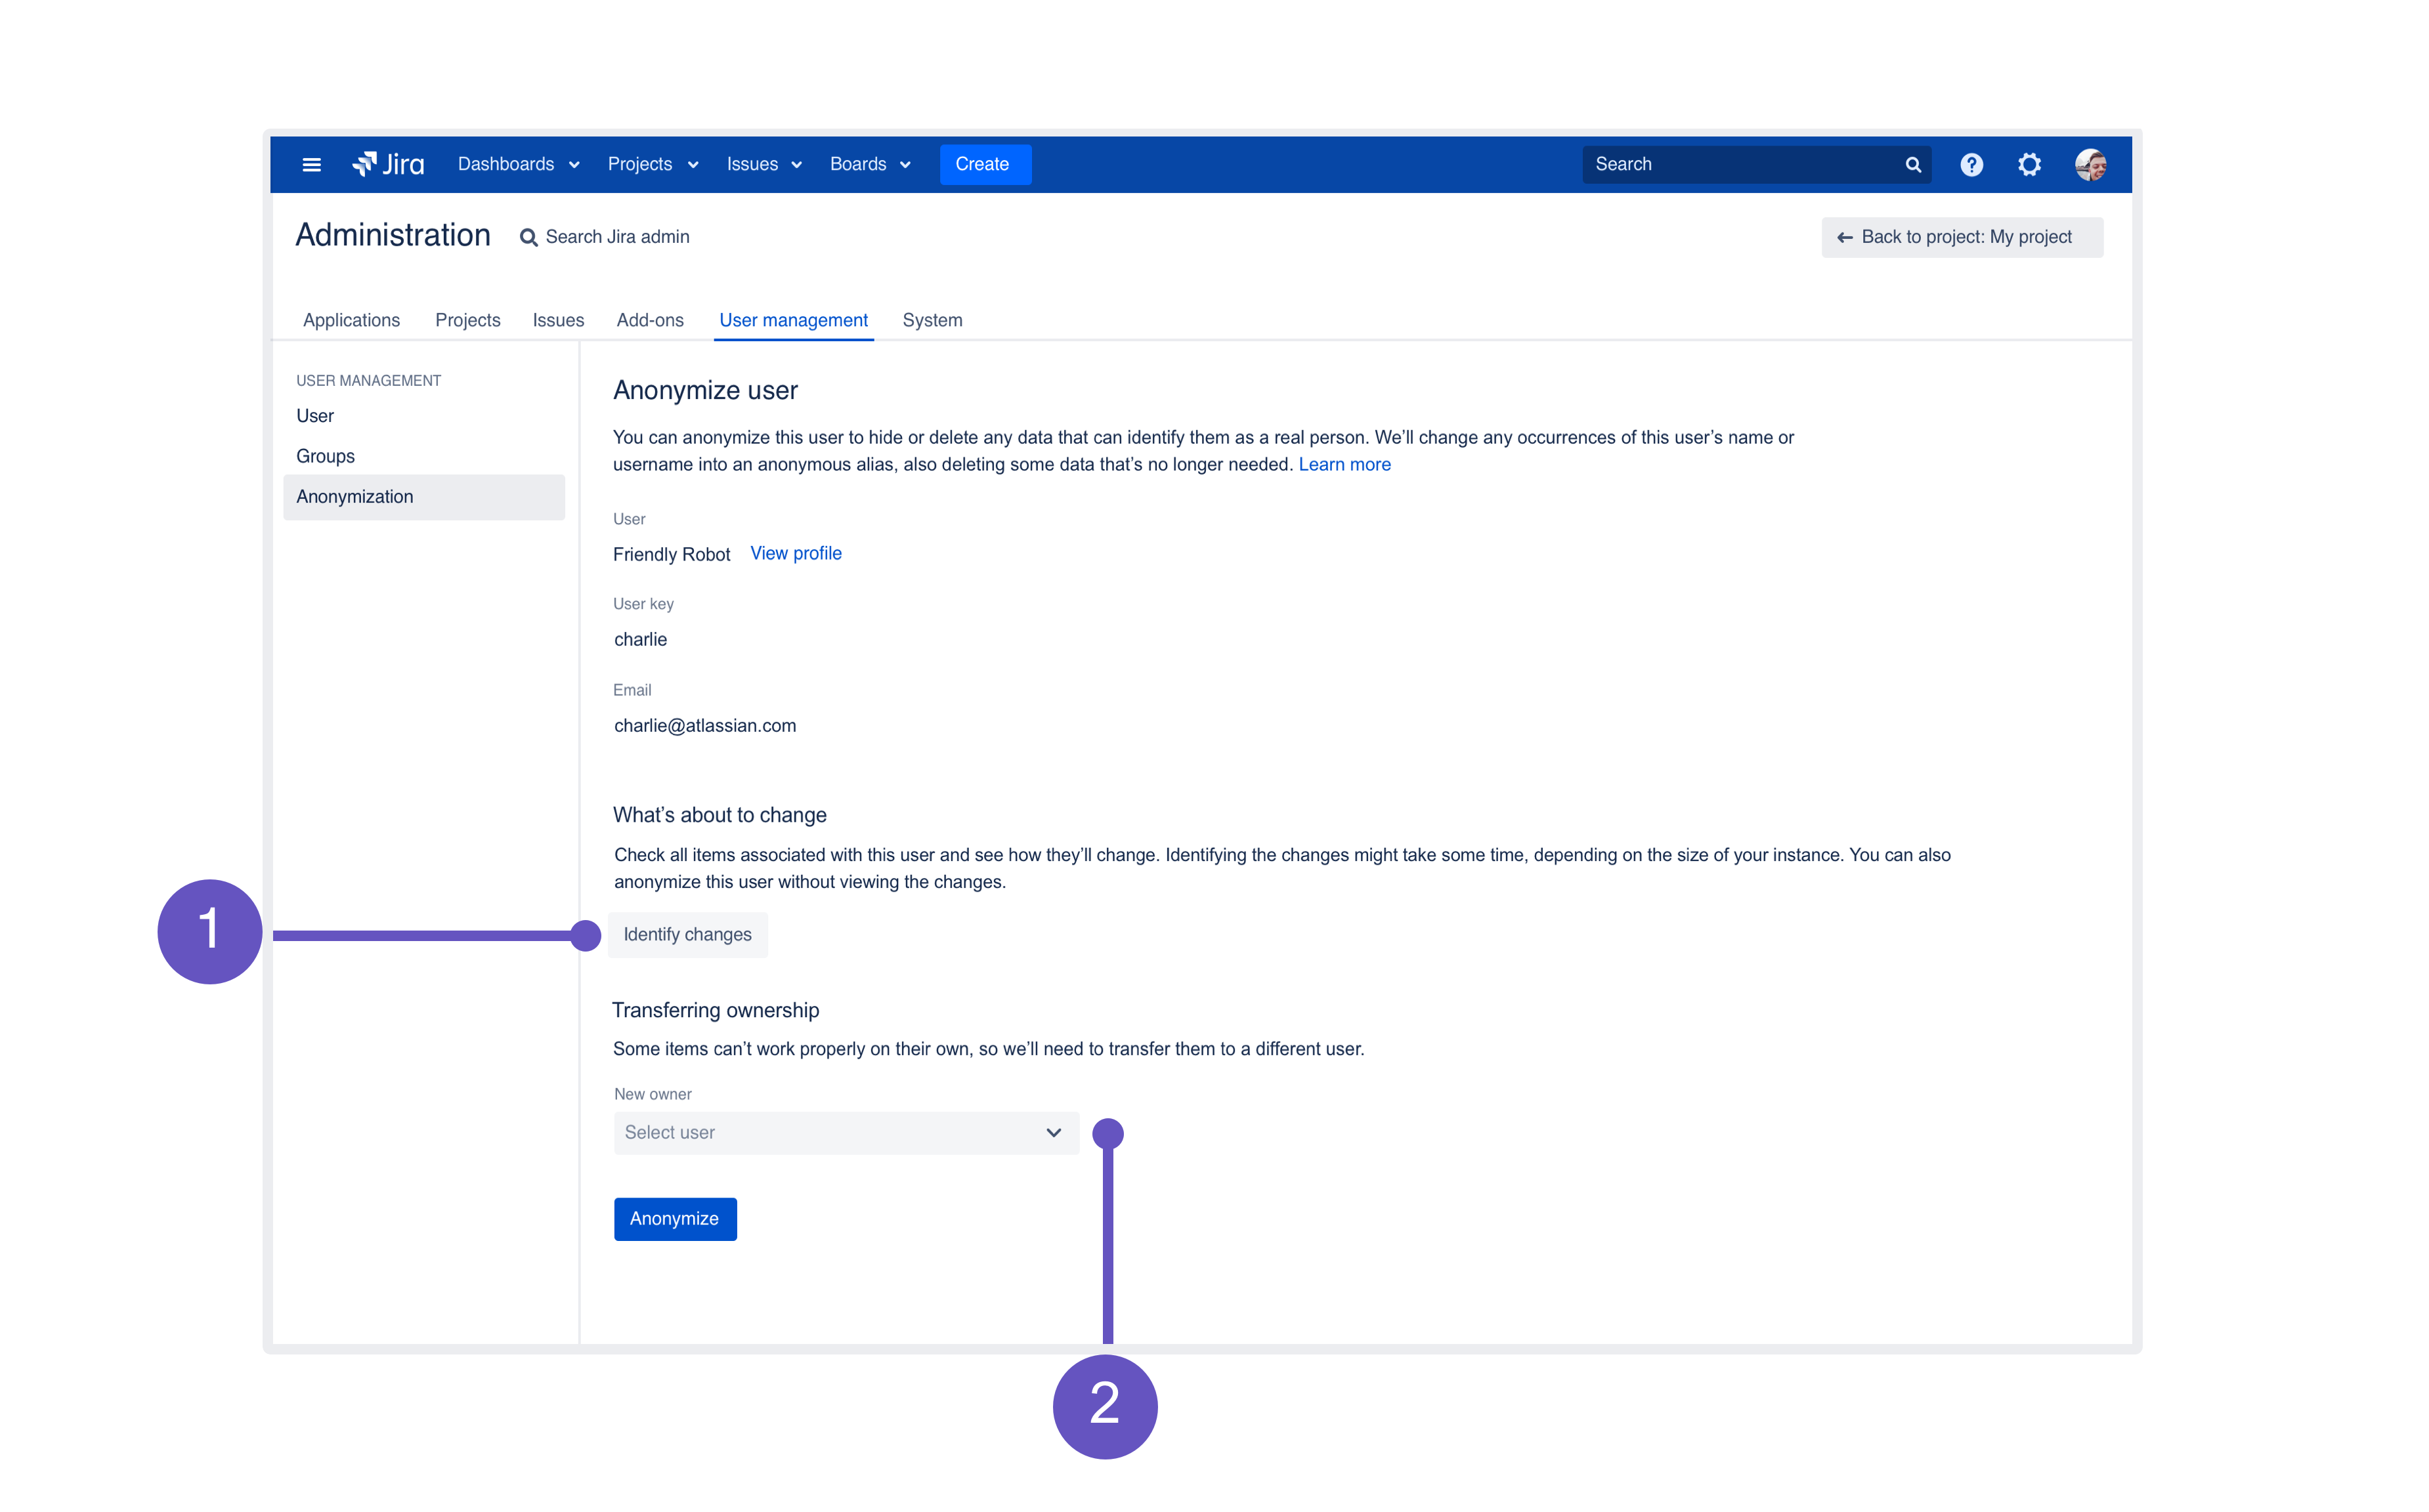Follow the Learn more link
Viewport: 2429px width, 1512px height.
(x=1344, y=465)
